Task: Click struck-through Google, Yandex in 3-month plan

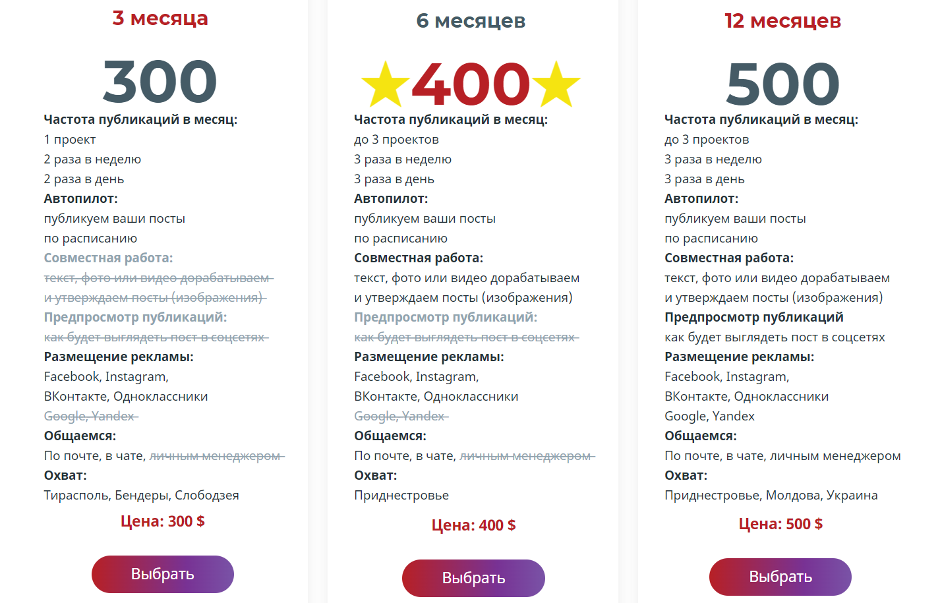Action: click(91, 416)
